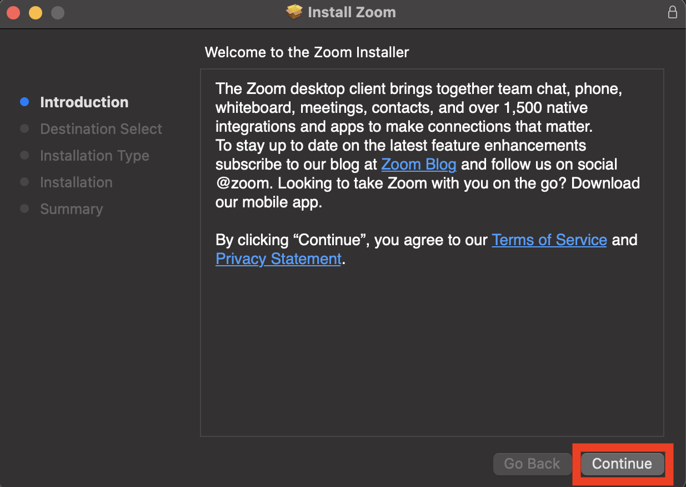Image resolution: width=686 pixels, height=487 pixels.
Task: Select the Introduction step label
Action: [x=84, y=102]
